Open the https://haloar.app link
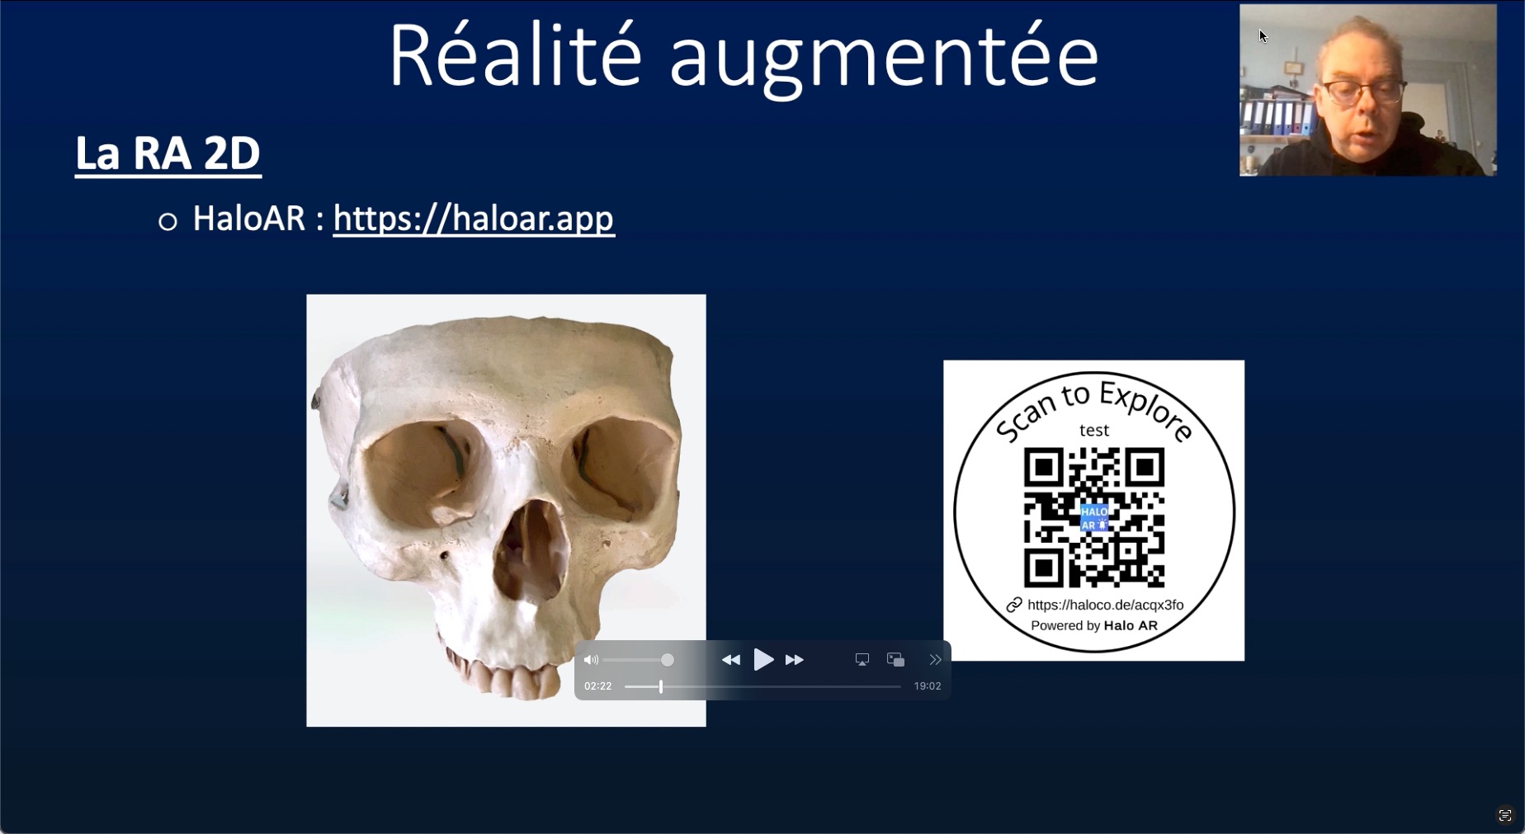 click(474, 219)
